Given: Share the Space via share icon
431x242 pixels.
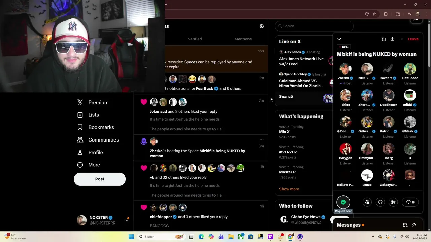Looking at the screenshot, I should [392, 39].
